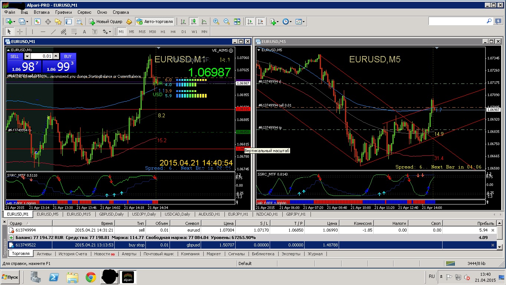Toggle the Авто-торговля button
Viewport: 506px width, 285px height.
click(155, 22)
